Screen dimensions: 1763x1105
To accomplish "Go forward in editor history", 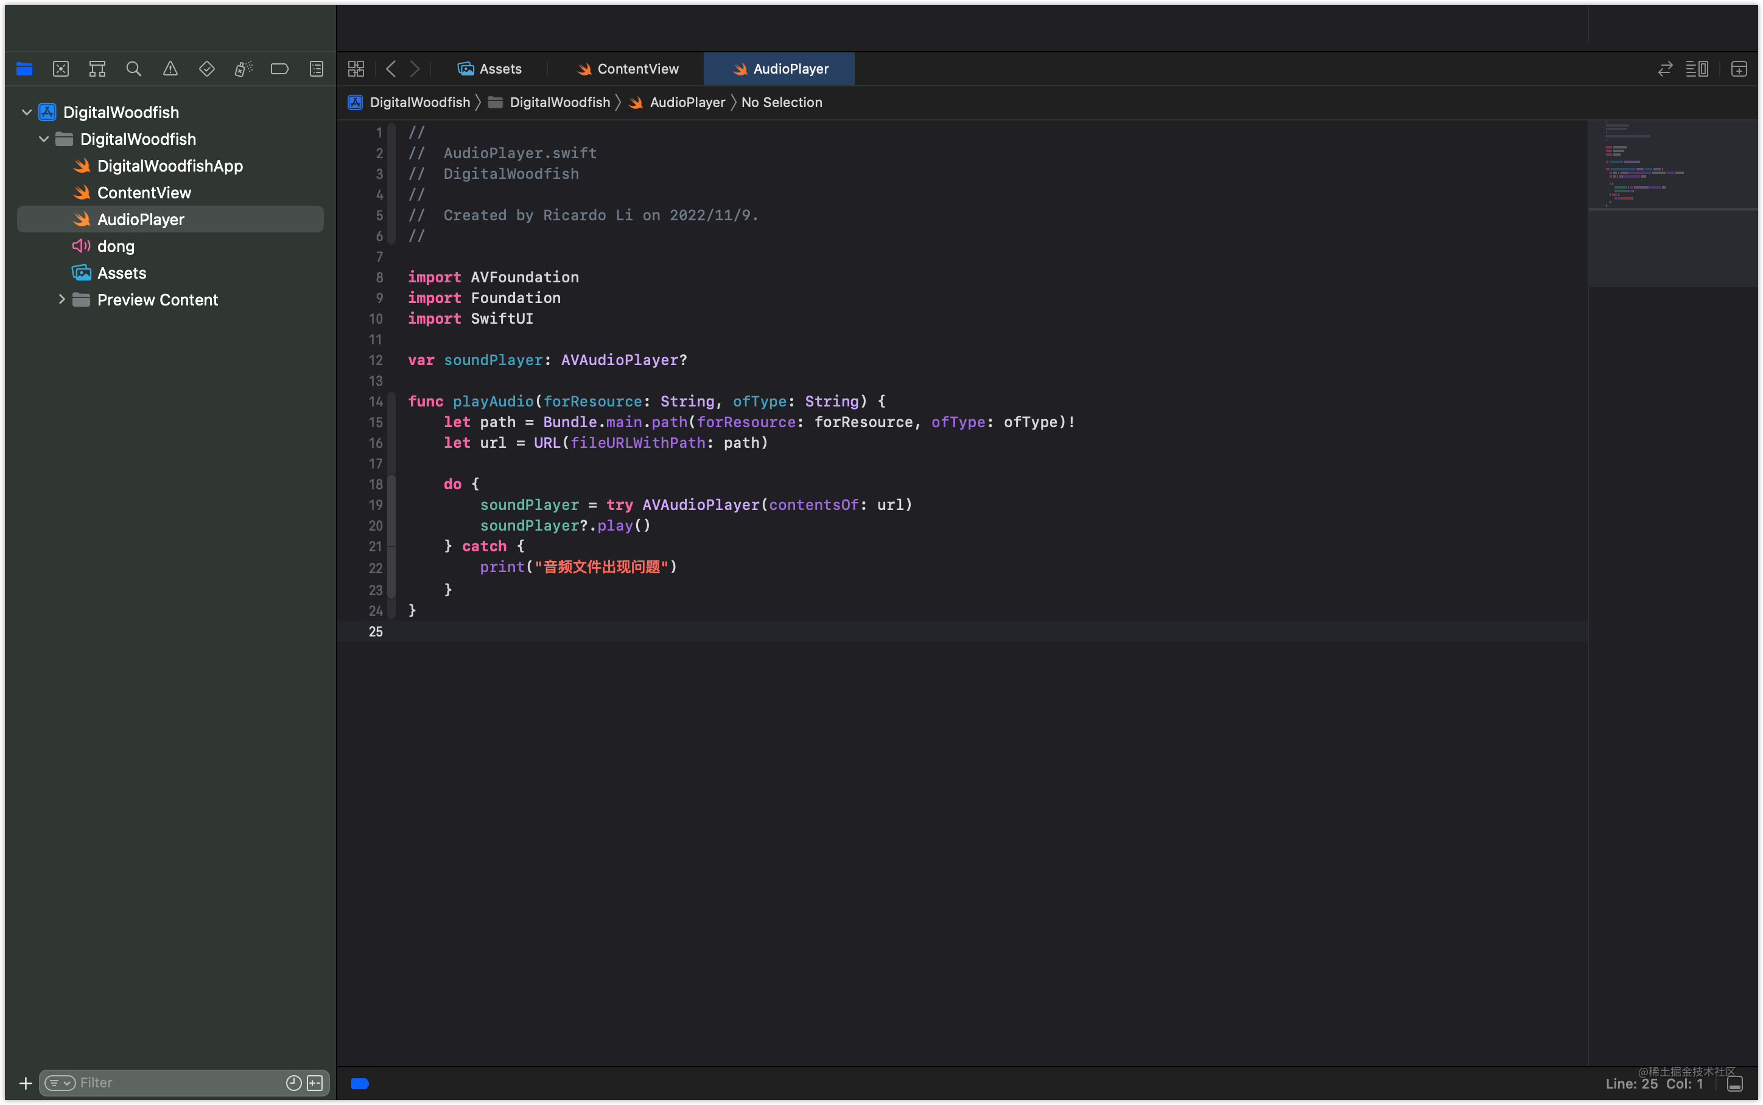I will (x=415, y=69).
